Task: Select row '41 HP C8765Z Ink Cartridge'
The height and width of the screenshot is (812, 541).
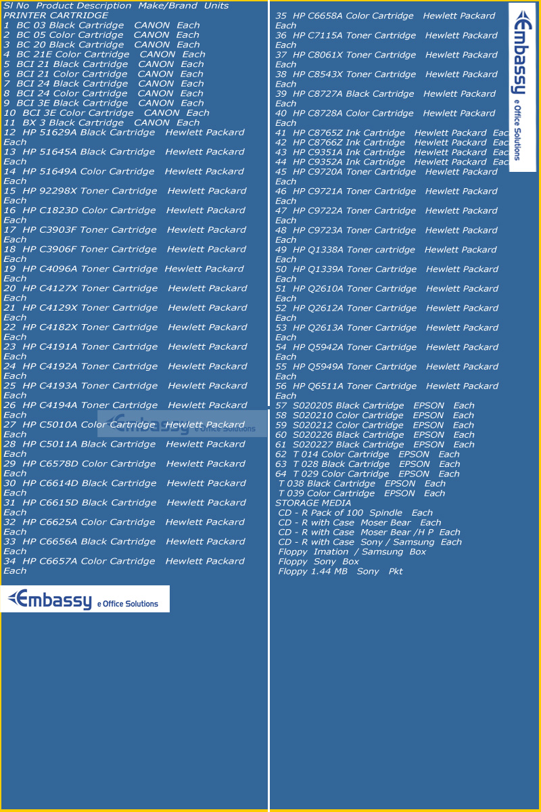Action: point(392,133)
